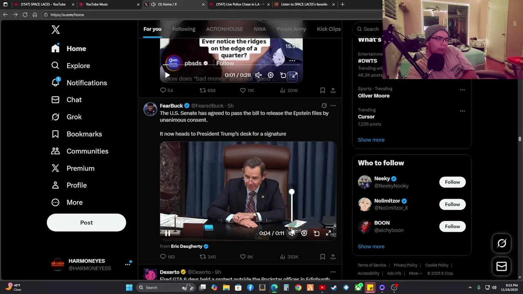
Task: Open the more options on FearBuck post
Action: (333, 106)
